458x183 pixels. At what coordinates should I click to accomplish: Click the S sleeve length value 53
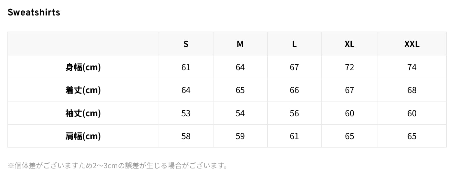pyautogui.click(x=186, y=113)
